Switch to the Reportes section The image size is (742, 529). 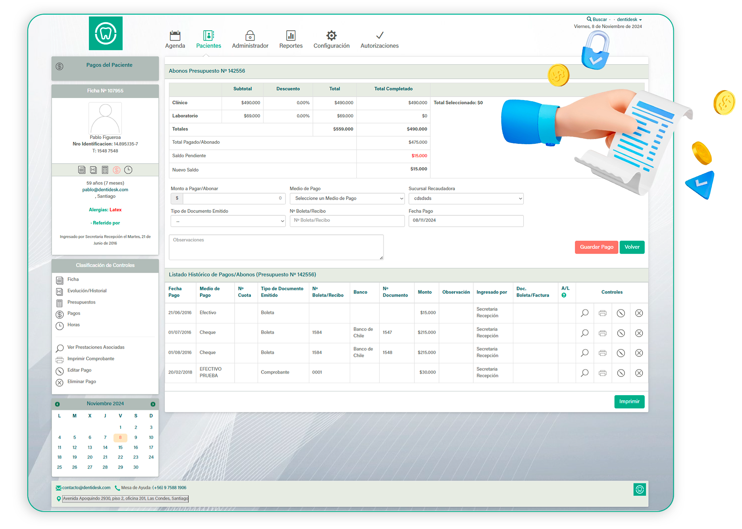[x=291, y=40]
